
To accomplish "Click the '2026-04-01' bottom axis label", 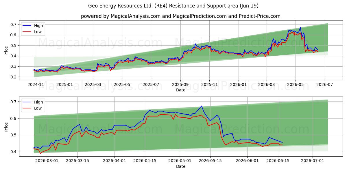I will click(x=115, y=161).
